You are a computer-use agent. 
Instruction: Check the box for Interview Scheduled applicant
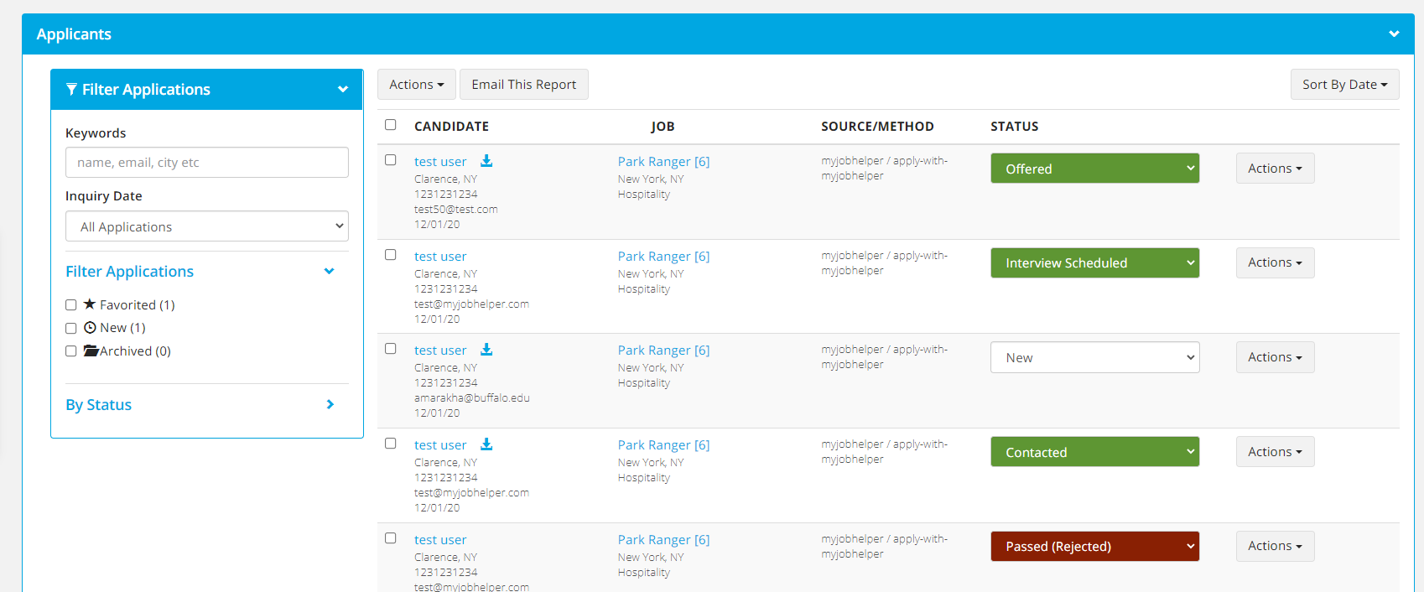coord(391,255)
